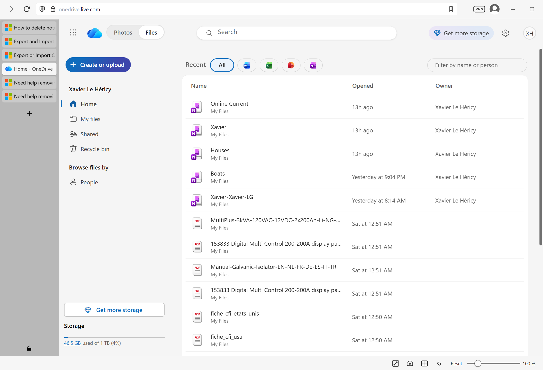Filter recent files by Word documents

(247, 65)
